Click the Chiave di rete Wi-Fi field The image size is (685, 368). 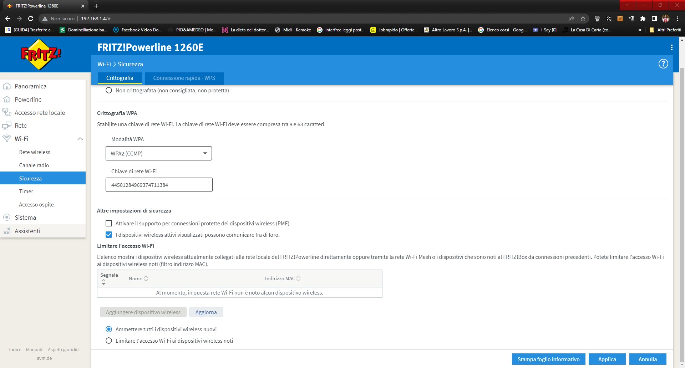159,185
